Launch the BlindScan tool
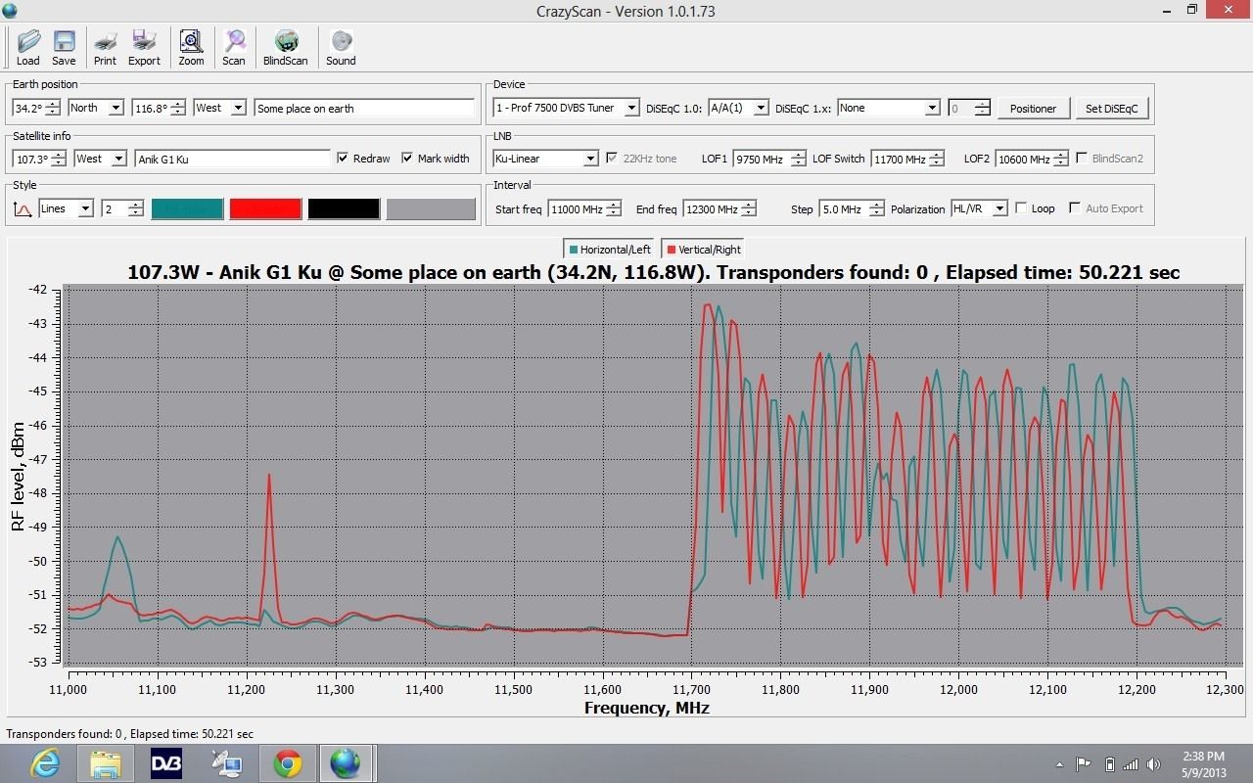 tap(285, 46)
